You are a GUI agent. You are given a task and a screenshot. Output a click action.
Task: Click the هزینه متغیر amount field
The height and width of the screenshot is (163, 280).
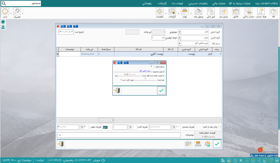pyautogui.click(x=68, y=127)
